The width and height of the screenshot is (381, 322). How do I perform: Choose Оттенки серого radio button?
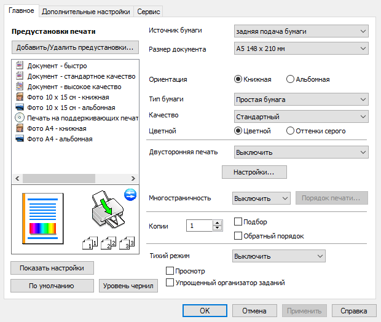(x=290, y=131)
